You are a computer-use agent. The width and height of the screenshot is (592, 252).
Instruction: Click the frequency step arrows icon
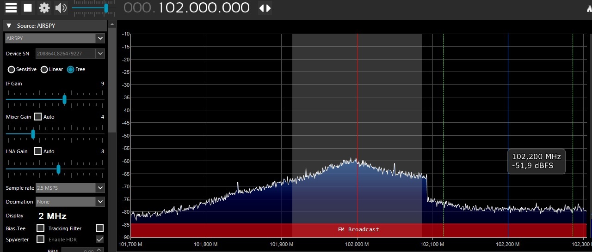point(265,8)
